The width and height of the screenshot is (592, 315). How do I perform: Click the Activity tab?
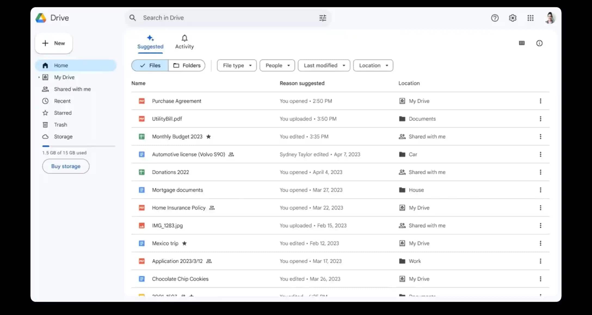tap(184, 41)
